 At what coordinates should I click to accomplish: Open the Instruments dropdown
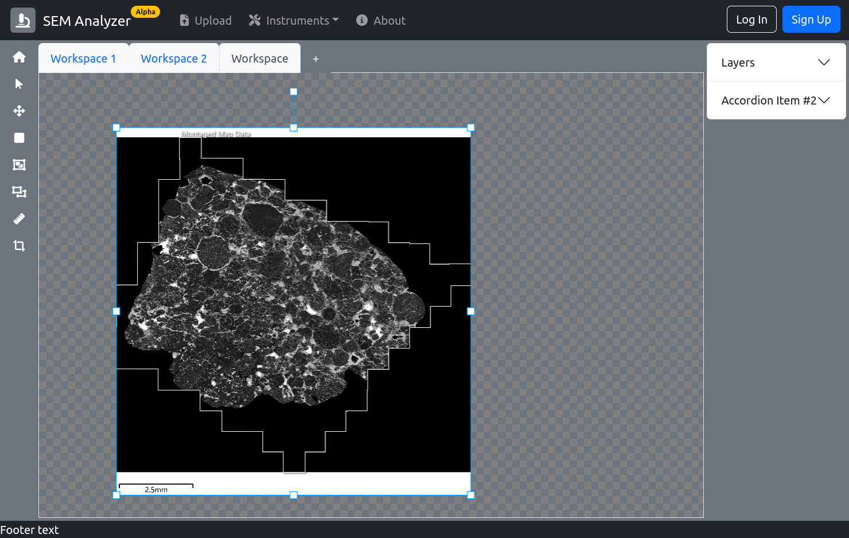coord(293,20)
